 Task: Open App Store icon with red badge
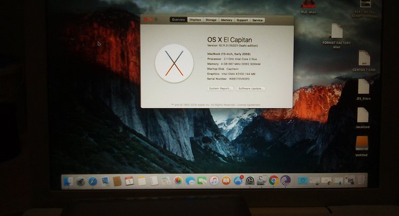click(238, 180)
